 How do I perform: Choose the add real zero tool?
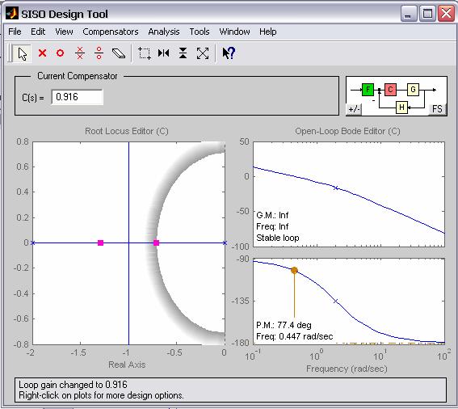click(x=60, y=53)
